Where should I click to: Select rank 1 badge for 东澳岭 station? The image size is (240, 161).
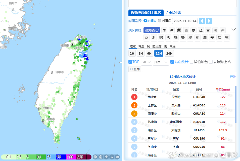point(134,97)
